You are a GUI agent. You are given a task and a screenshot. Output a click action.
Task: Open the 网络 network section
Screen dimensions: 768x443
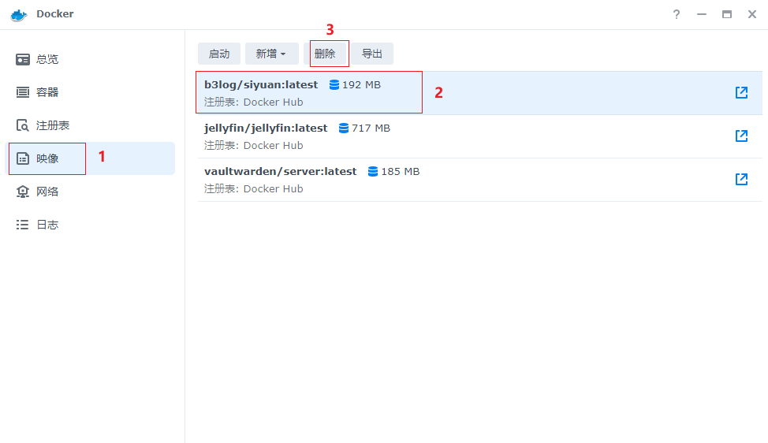90,192
